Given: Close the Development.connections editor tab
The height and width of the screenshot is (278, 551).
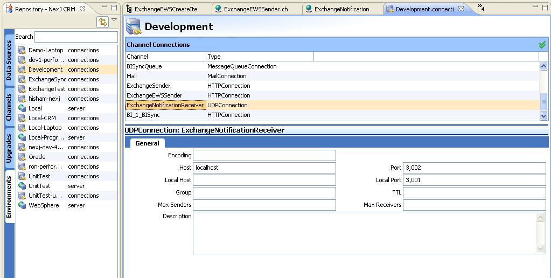Looking at the screenshot, I should coord(461,9).
